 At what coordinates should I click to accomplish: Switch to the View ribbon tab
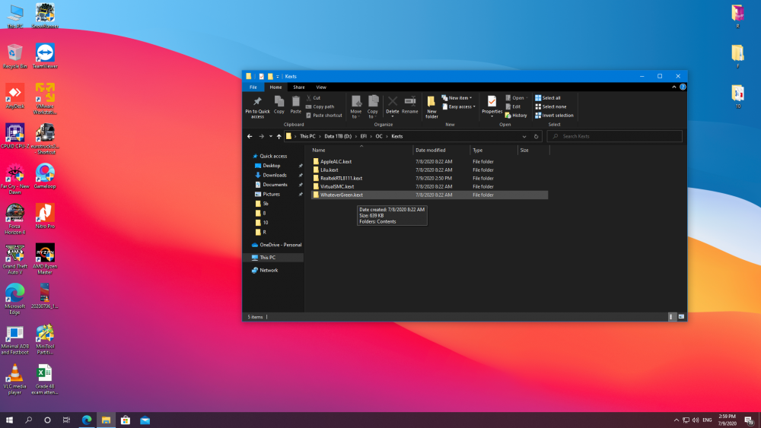(x=321, y=87)
